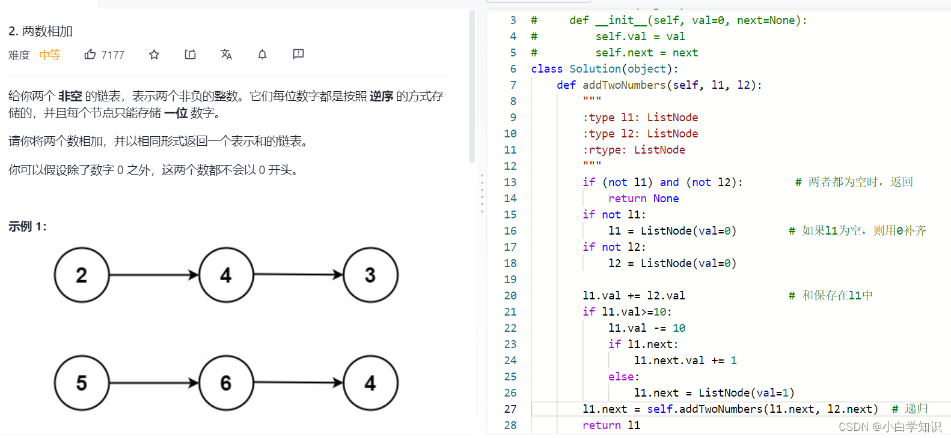Click on 'if l1.val>=10:' code line

627,312
